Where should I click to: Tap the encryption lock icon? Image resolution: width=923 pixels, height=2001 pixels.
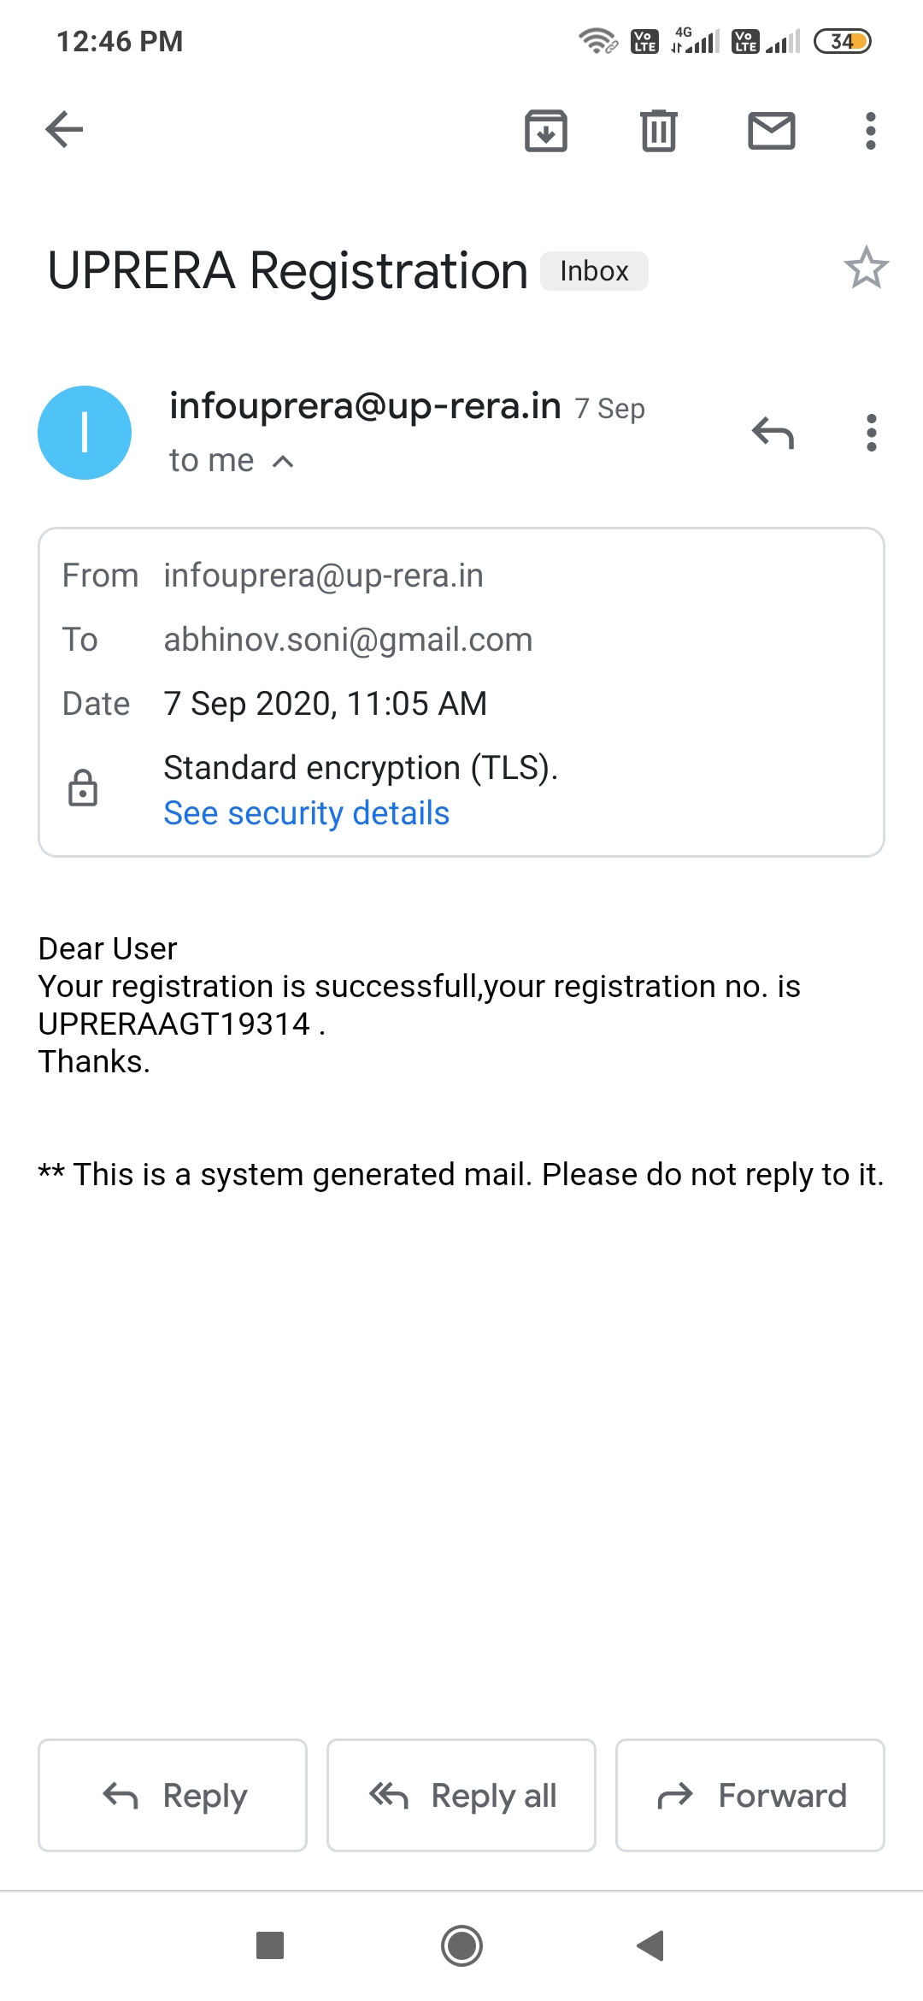(x=83, y=788)
